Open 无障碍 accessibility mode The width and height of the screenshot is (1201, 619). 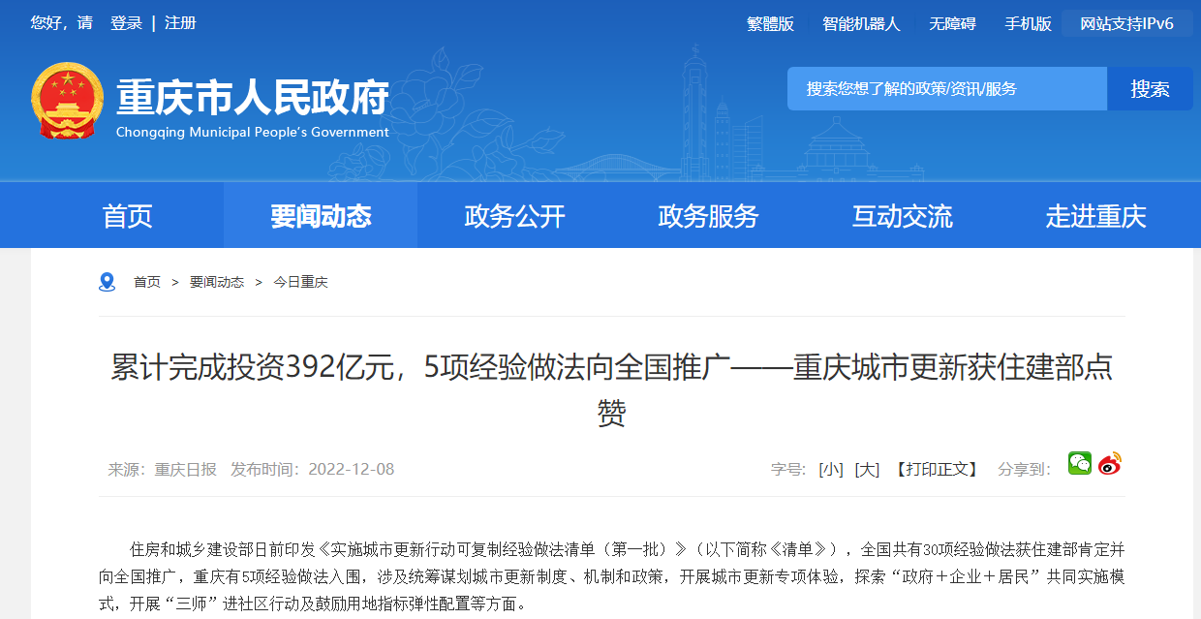[x=952, y=24]
